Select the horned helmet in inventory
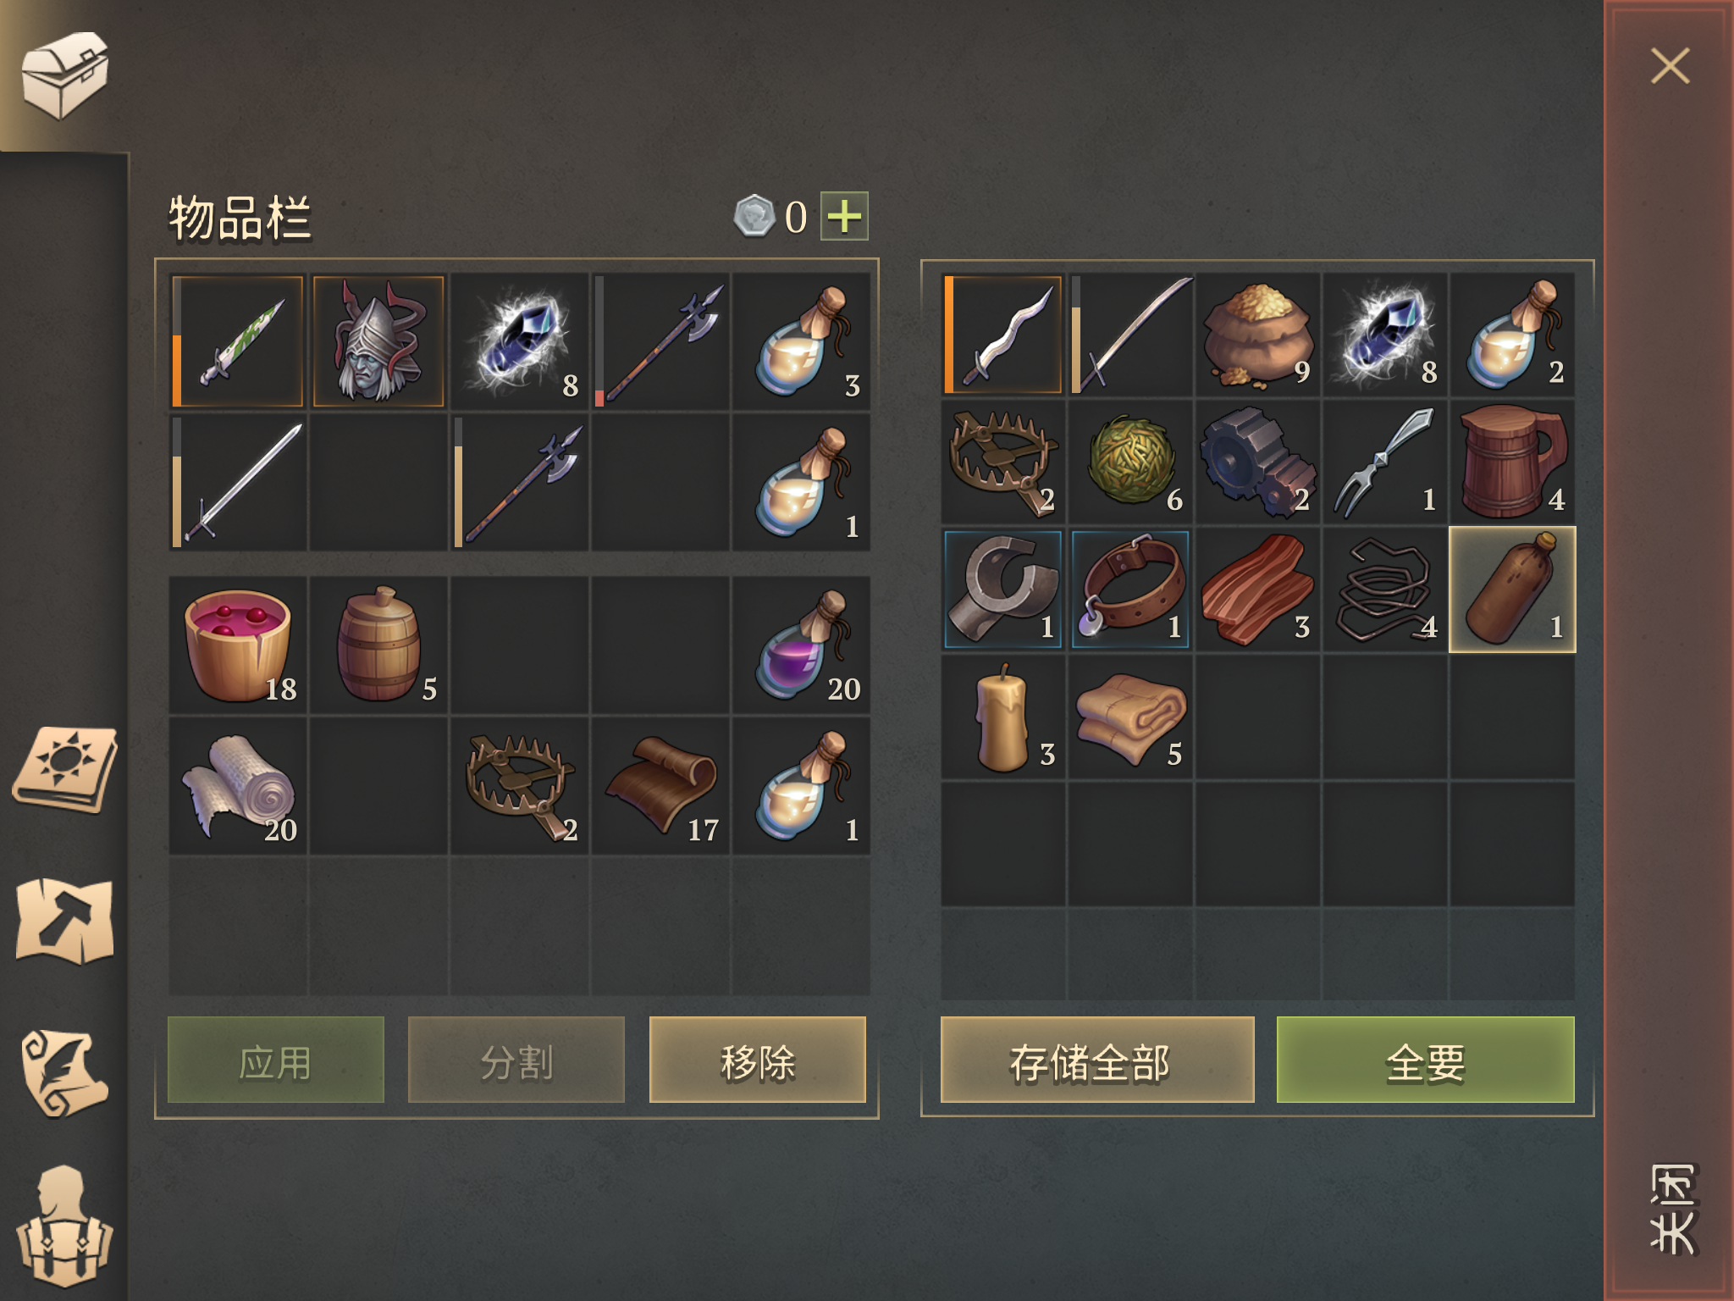Image resolution: width=1734 pixels, height=1301 pixels. (378, 341)
